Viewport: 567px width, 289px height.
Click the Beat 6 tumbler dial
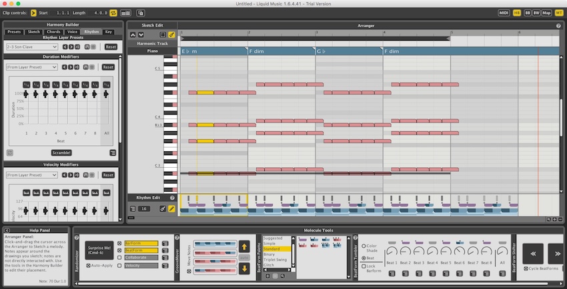(x=460, y=251)
